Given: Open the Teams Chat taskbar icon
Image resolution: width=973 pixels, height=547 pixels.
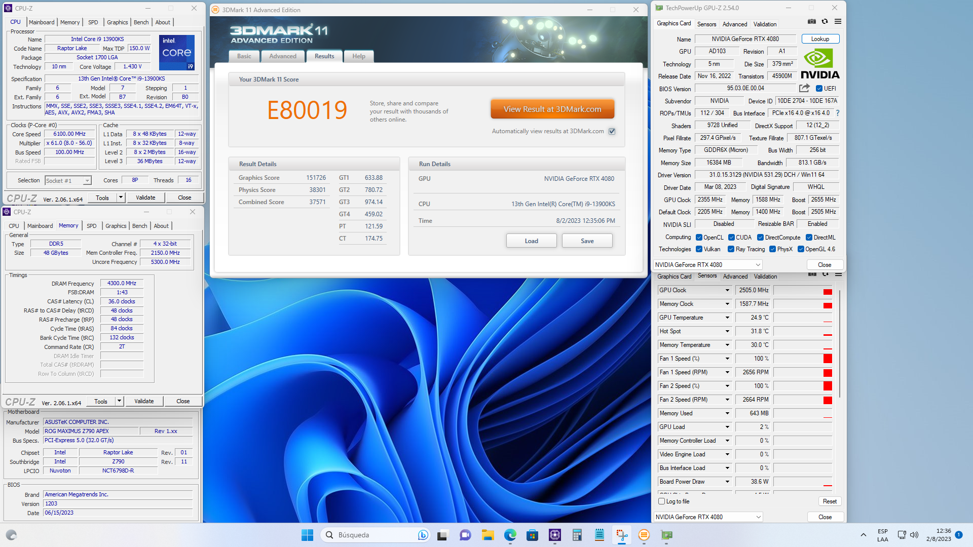Looking at the screenshot, I should click(x=465, y=535).
